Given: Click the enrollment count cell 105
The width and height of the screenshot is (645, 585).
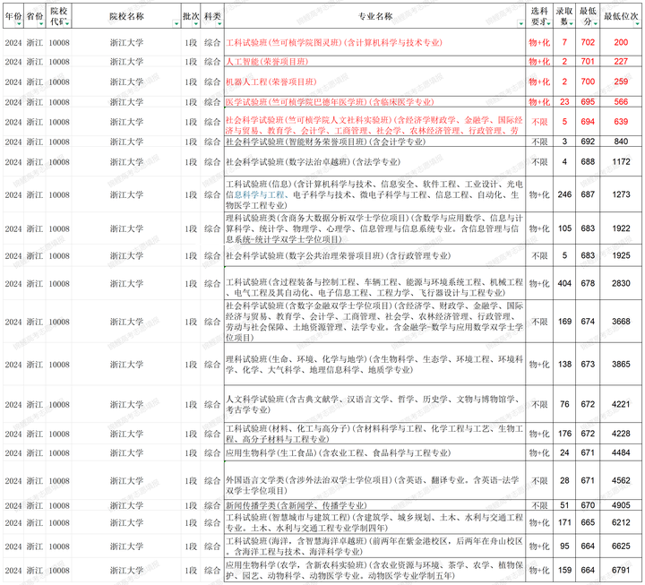Looking at the screenshot, I should 564,228.
